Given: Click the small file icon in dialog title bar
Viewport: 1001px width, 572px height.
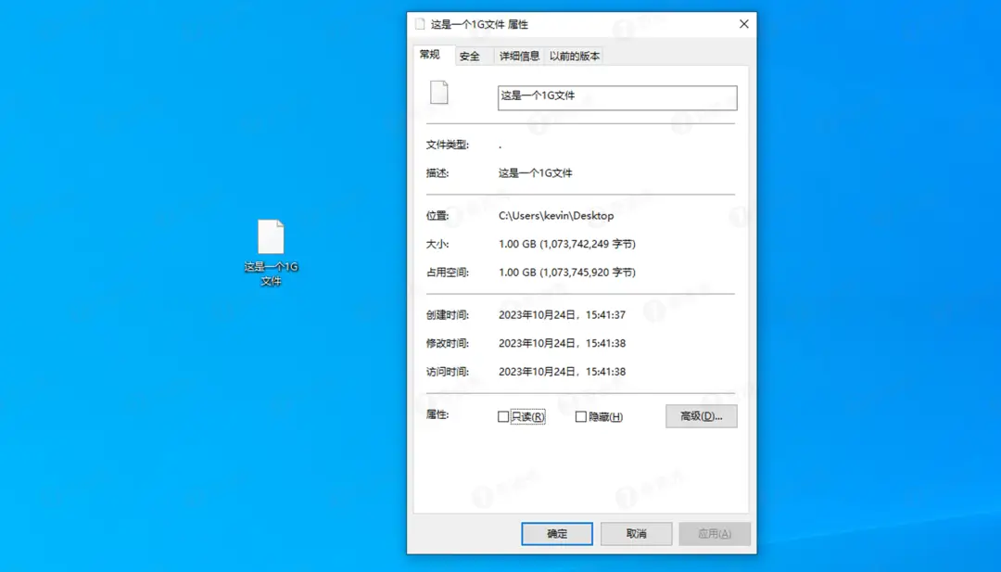Looking at the screenshot, I should click(421, 24).
